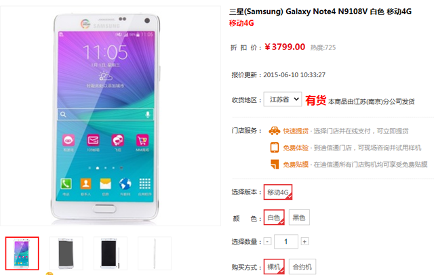Choose the 合约机 purchase method
Image resolution: width=434 pixels, height=275 pixels.
pyautogui.click(x=302, y=267)
